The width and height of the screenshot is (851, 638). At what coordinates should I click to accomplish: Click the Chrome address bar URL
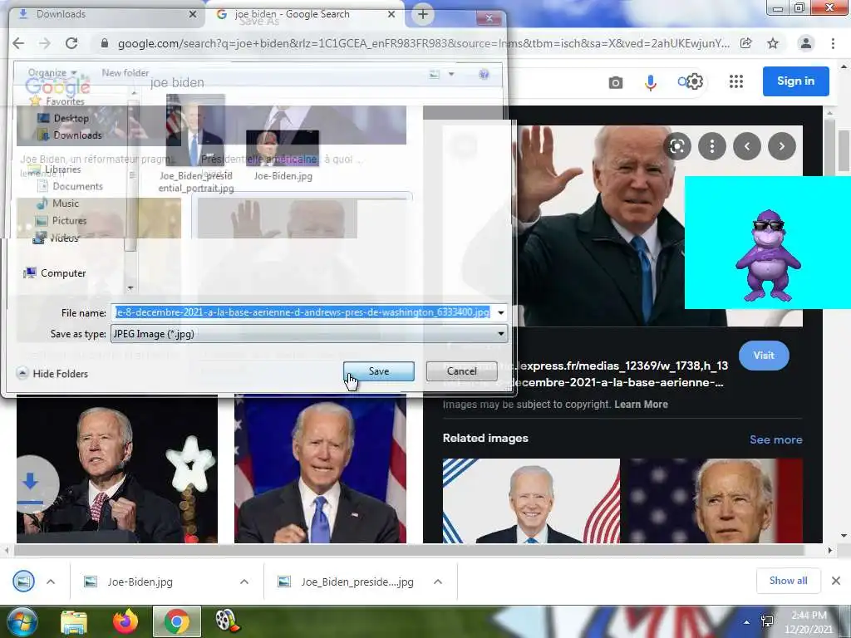(x=423, y=43)
